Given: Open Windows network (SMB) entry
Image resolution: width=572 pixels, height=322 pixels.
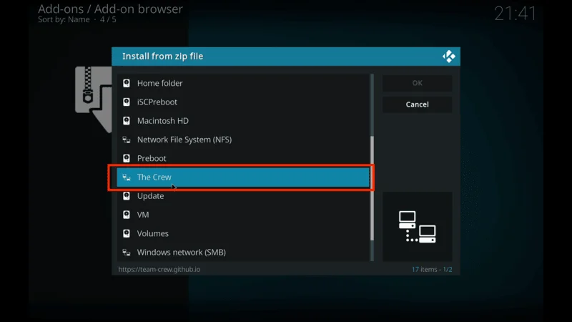Looking at the screenshot, I should coord(243,253).
